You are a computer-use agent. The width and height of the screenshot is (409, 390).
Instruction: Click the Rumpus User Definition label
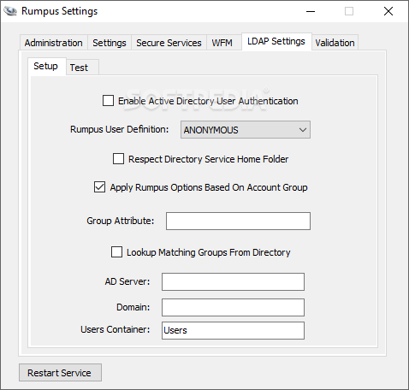120,129
